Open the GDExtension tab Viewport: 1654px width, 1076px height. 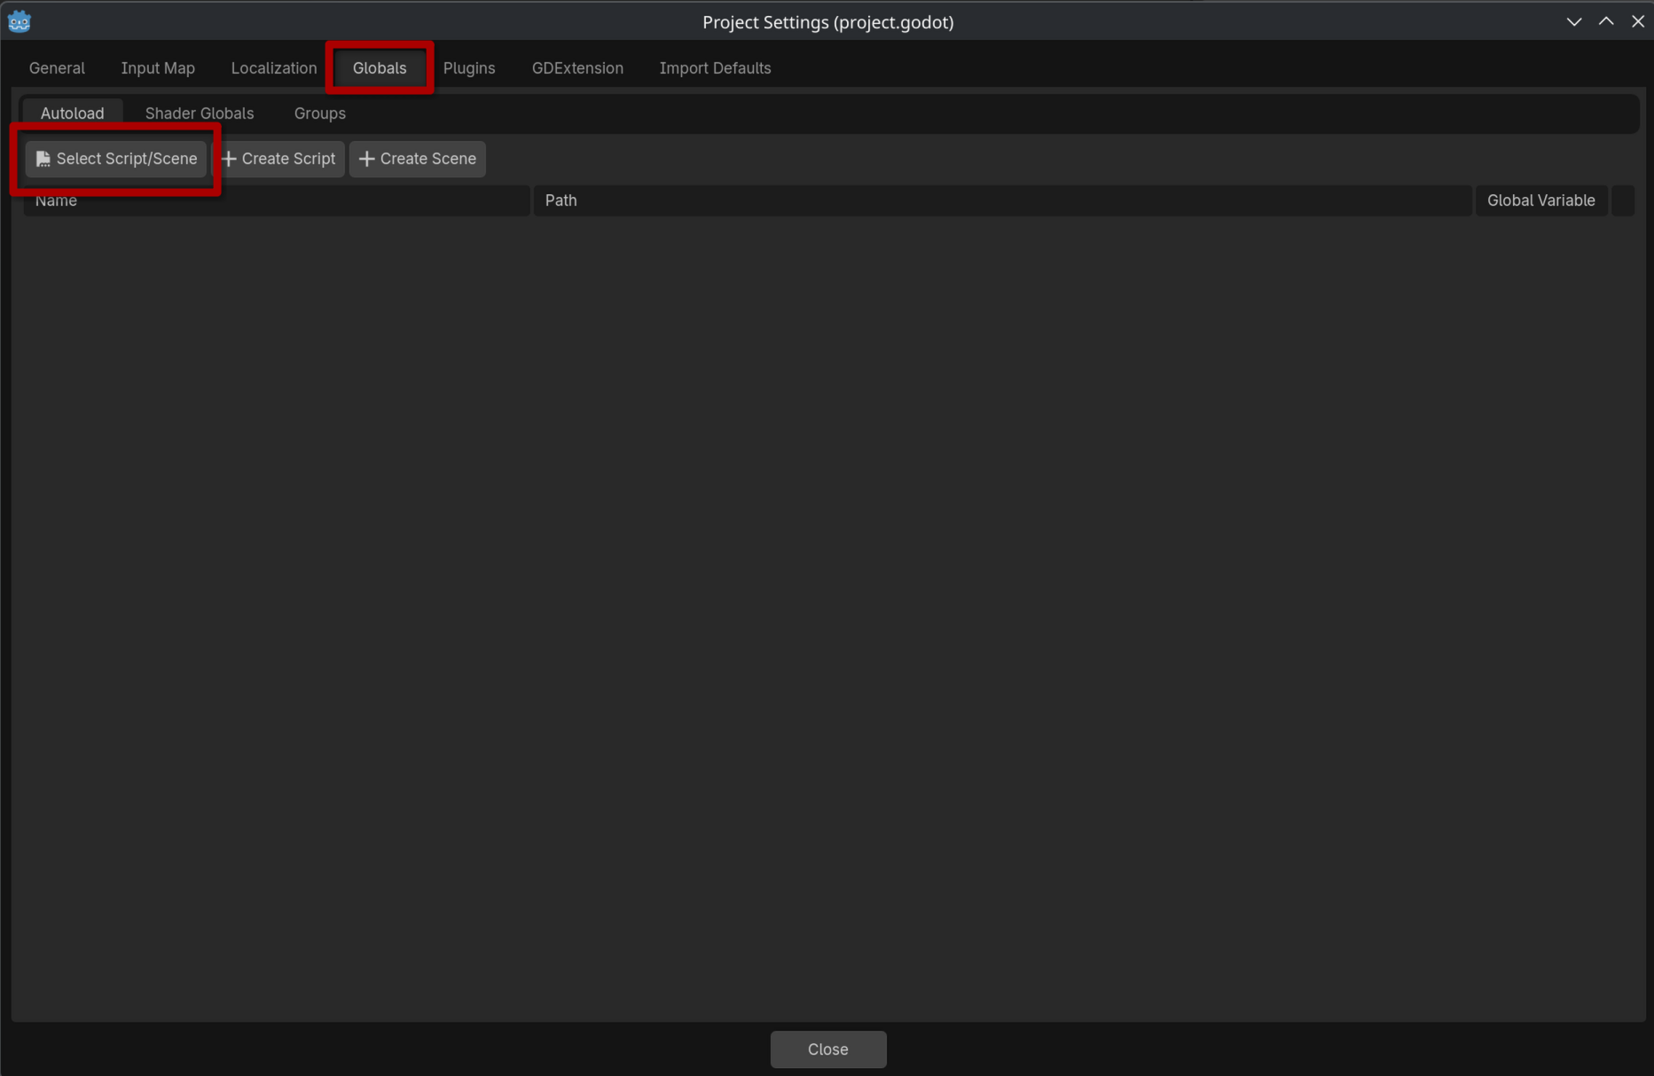pos(577,68)
